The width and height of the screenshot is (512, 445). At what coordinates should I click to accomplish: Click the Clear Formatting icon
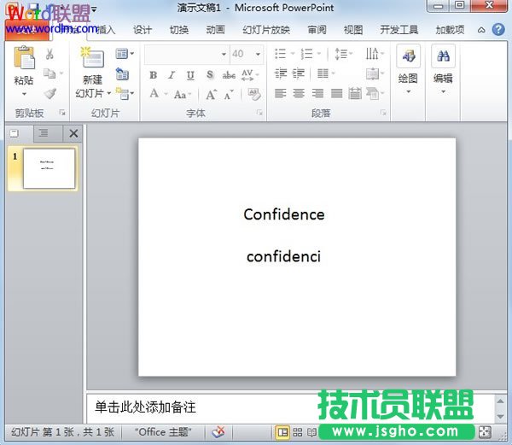pos(254,95)
